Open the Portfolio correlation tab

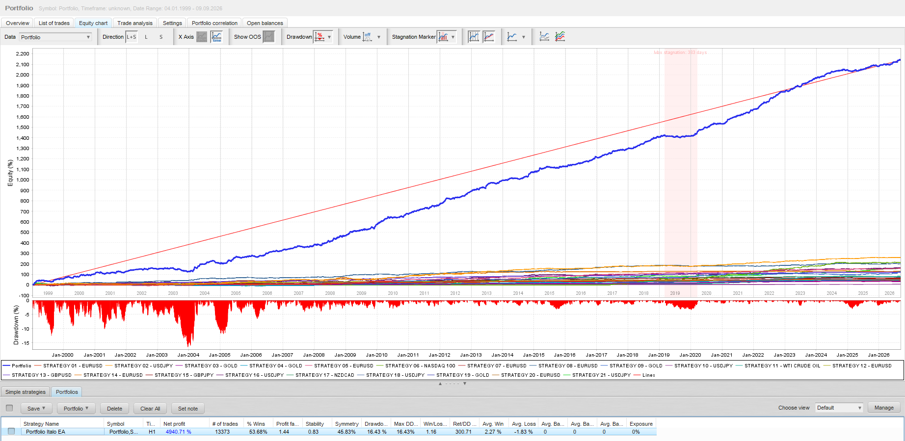click(214, 23)
